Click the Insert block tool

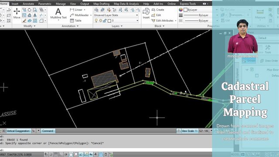click(146, 13)
